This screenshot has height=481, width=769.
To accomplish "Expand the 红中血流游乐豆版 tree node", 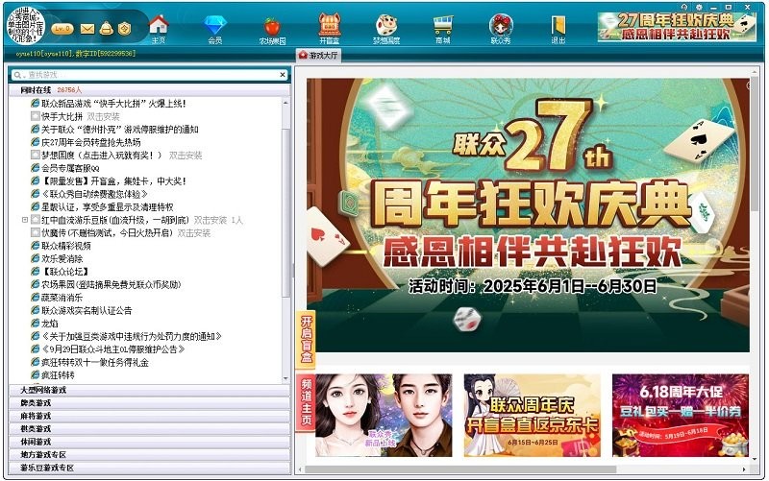I will 25,220.
